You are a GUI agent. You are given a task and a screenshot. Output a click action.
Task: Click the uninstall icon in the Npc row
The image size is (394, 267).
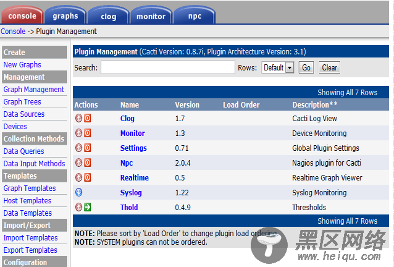(78, 163)
